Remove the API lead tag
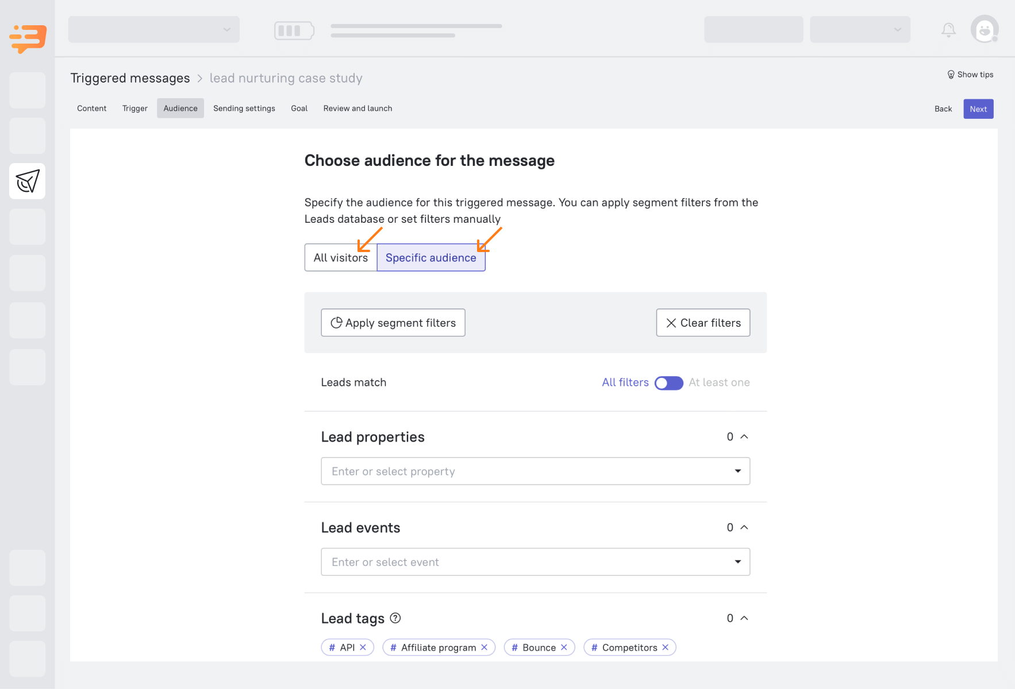Viewport: 1015px width, 689px height. click(x=363, y=647)
